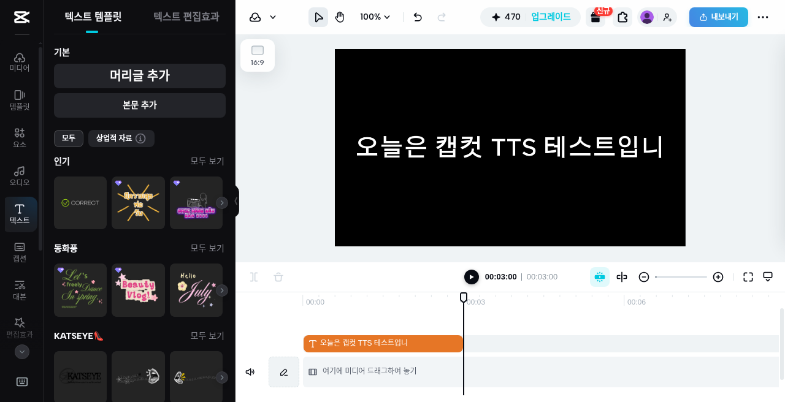
Task: Collapse the left panel with handle arrow
Action: [236, 201]
